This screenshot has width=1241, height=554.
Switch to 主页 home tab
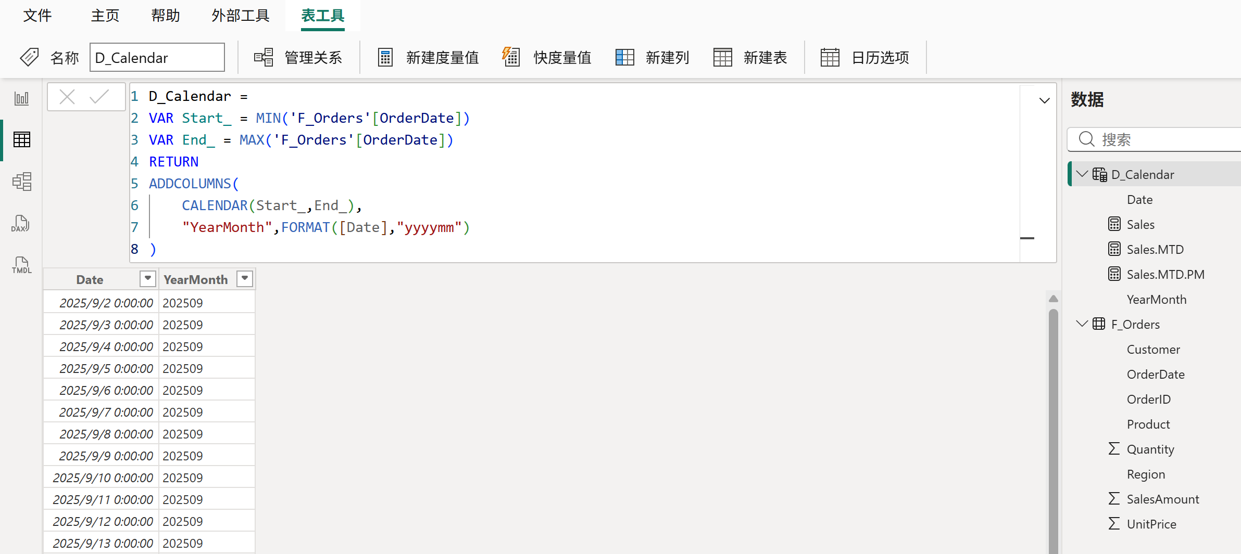pos(105,16)
